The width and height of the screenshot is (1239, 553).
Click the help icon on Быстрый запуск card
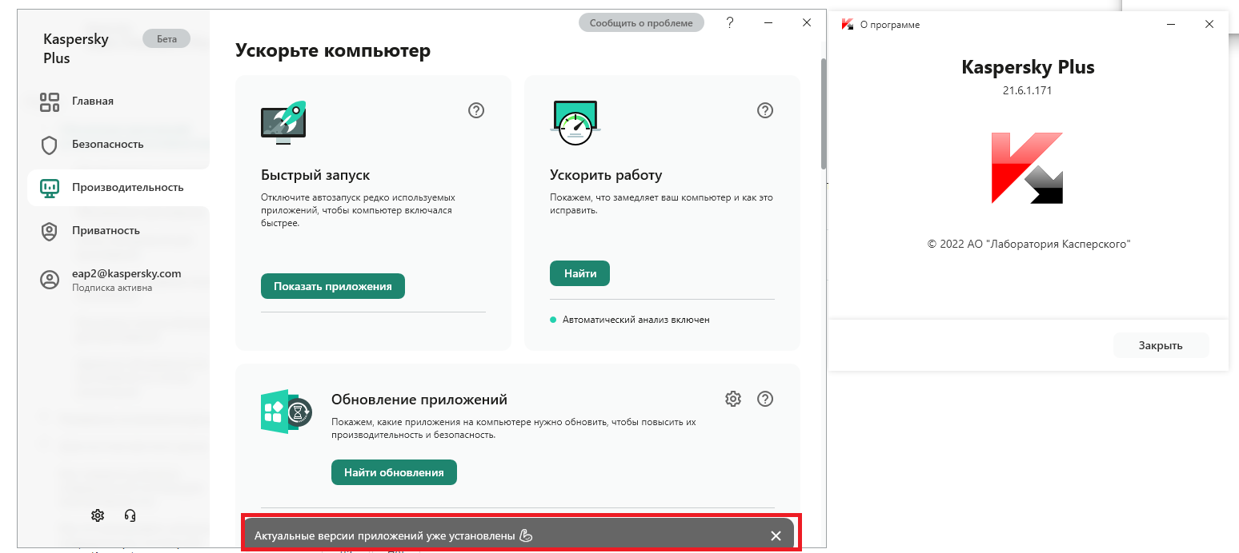point(476,110)
